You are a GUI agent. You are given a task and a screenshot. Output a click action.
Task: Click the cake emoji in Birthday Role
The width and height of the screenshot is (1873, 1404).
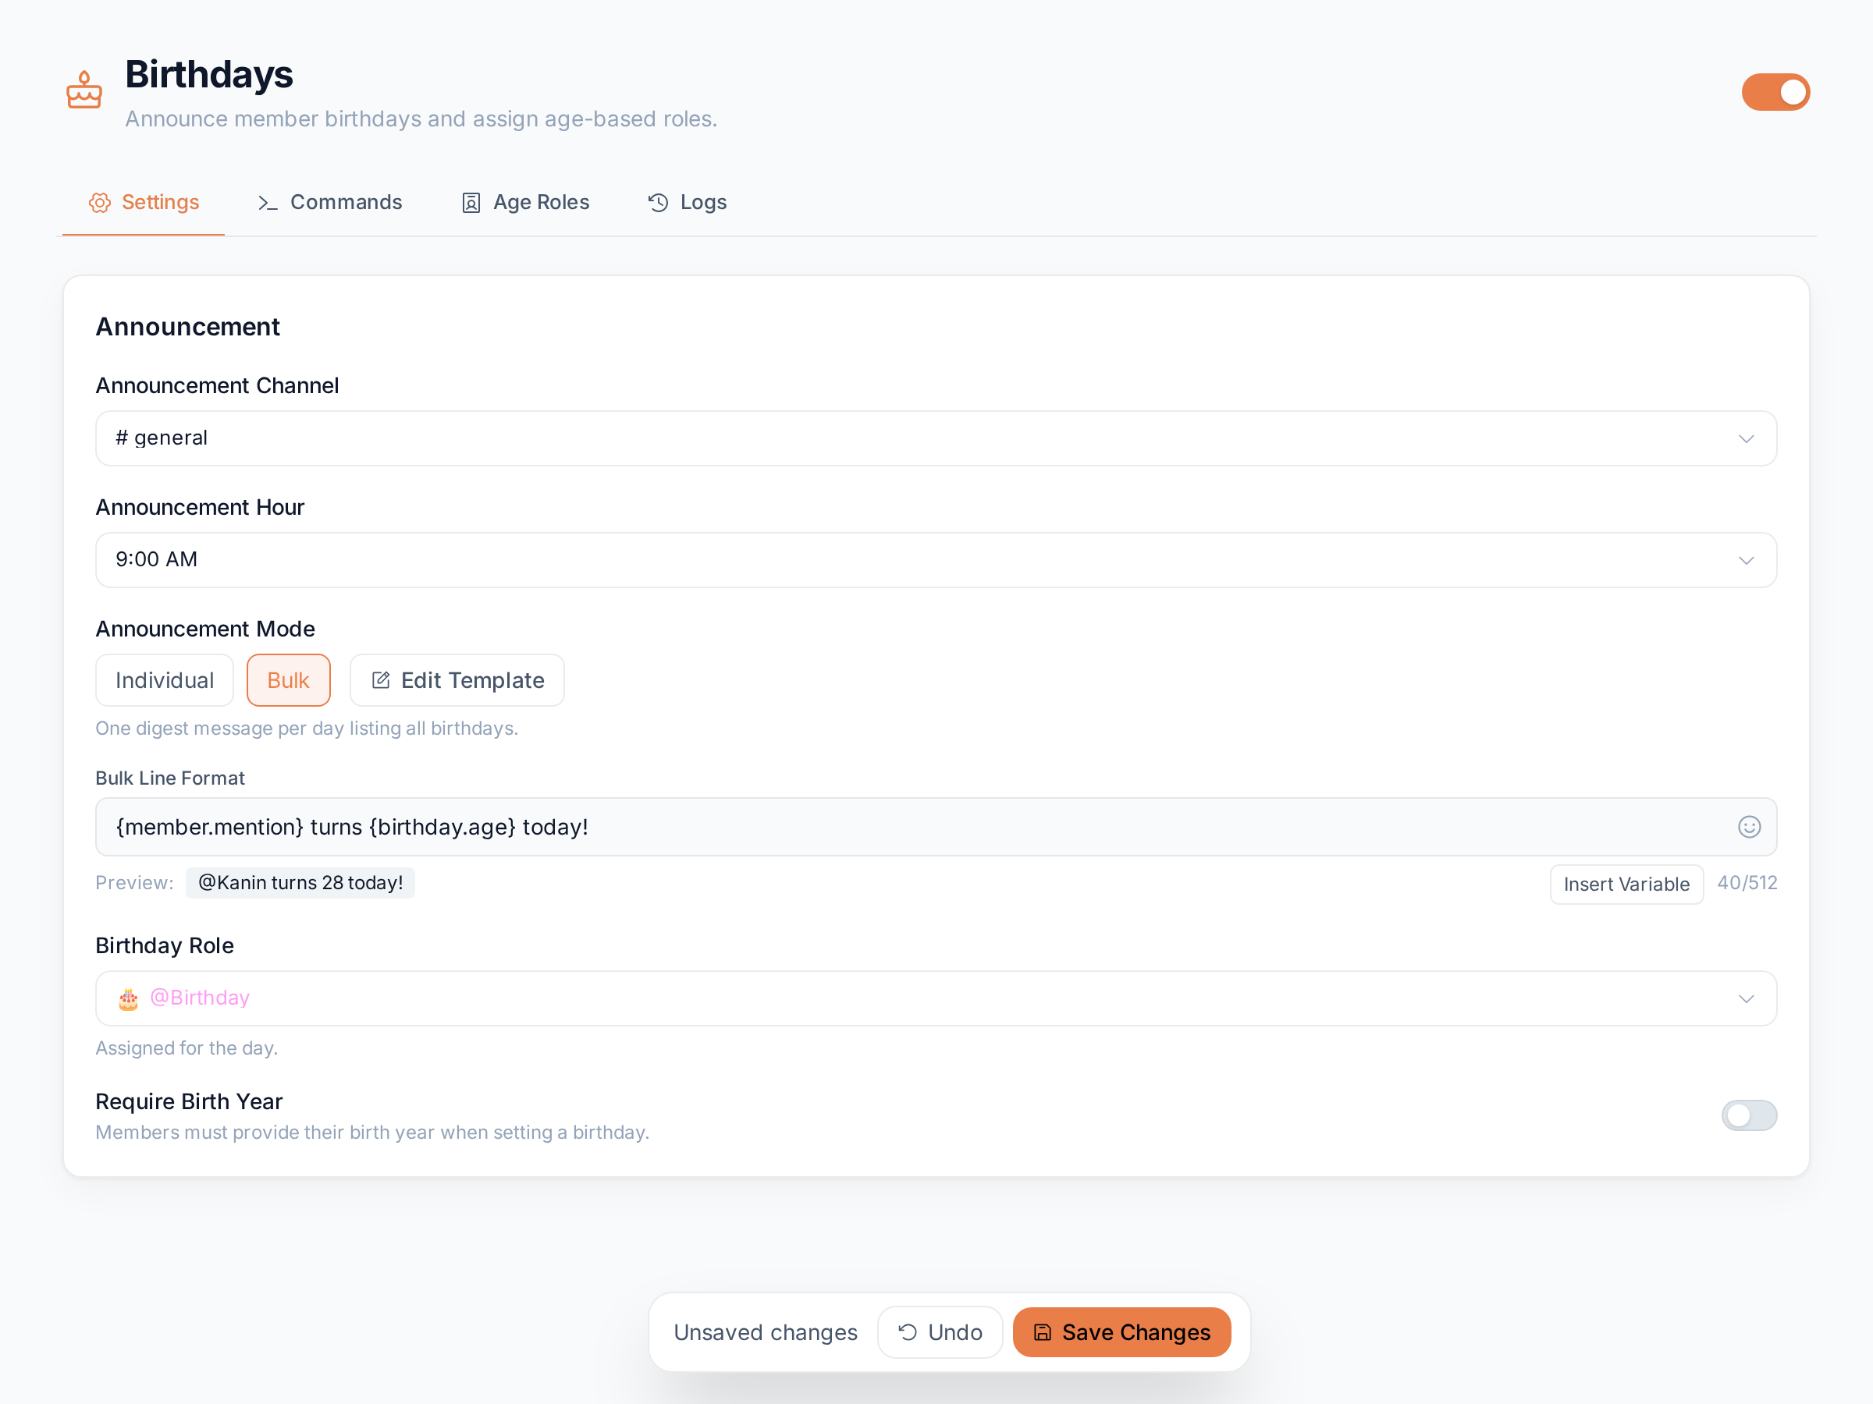(x=128, y=999)
